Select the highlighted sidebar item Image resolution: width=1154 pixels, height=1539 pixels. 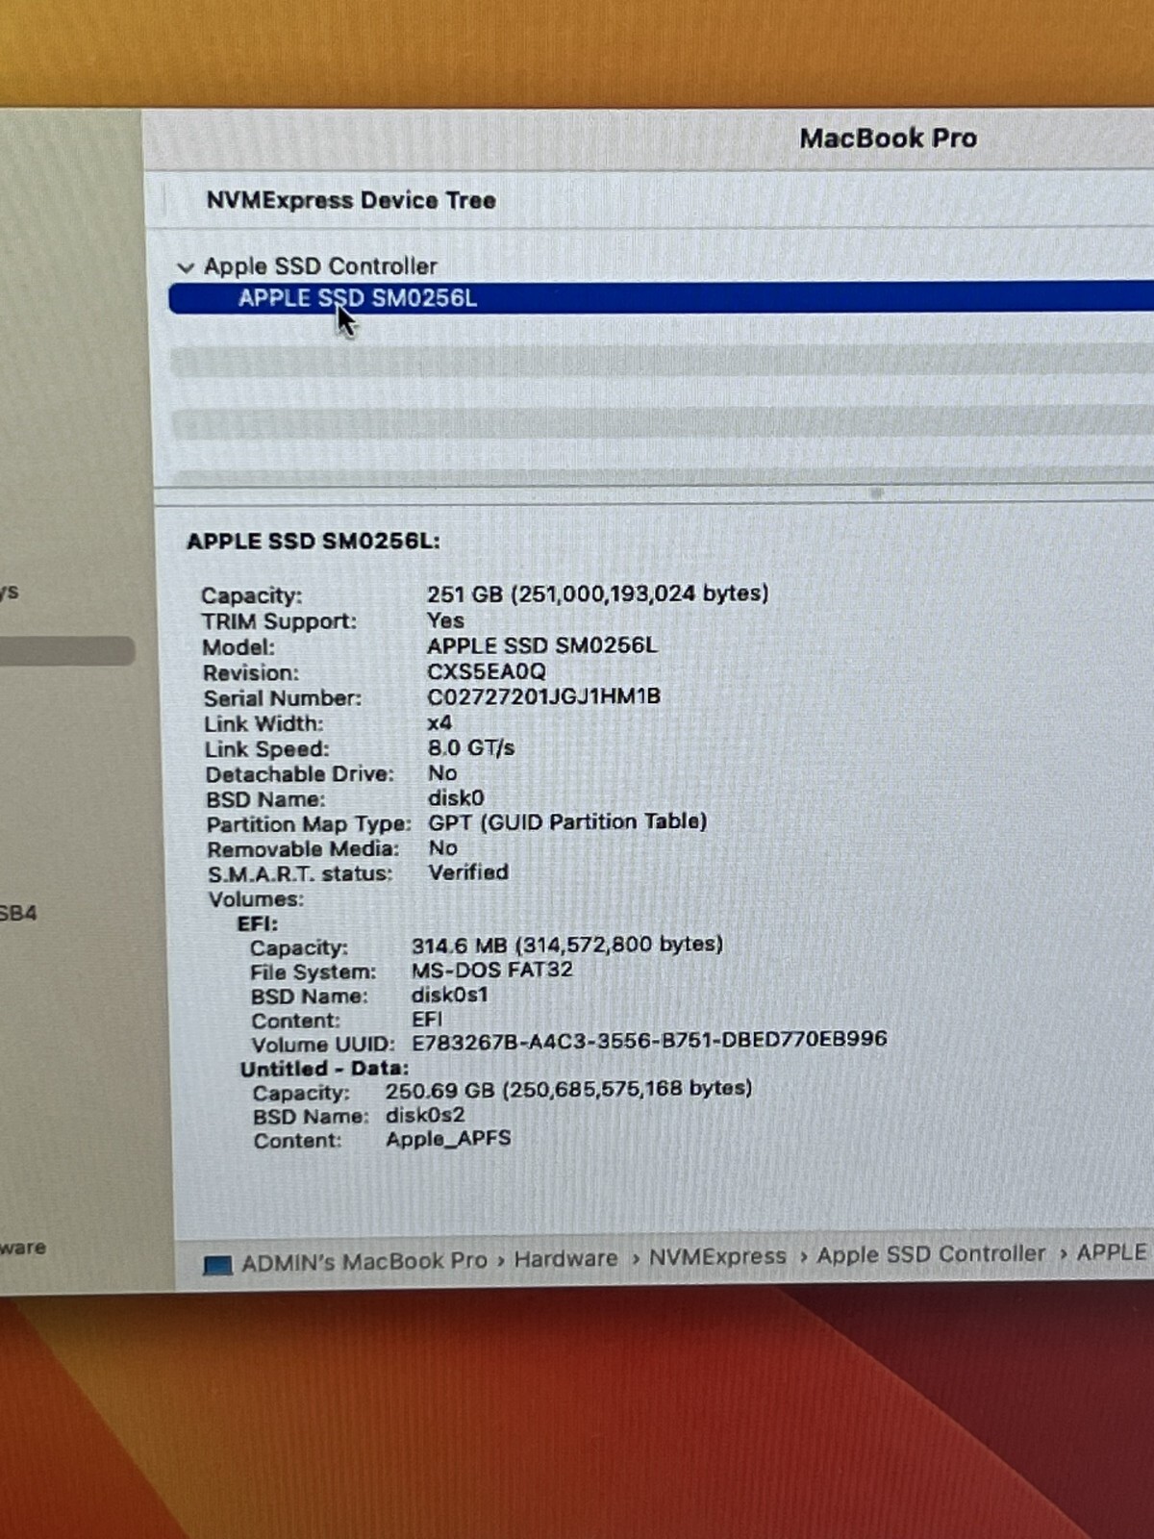pyautogui.click(x=67, y=651)
